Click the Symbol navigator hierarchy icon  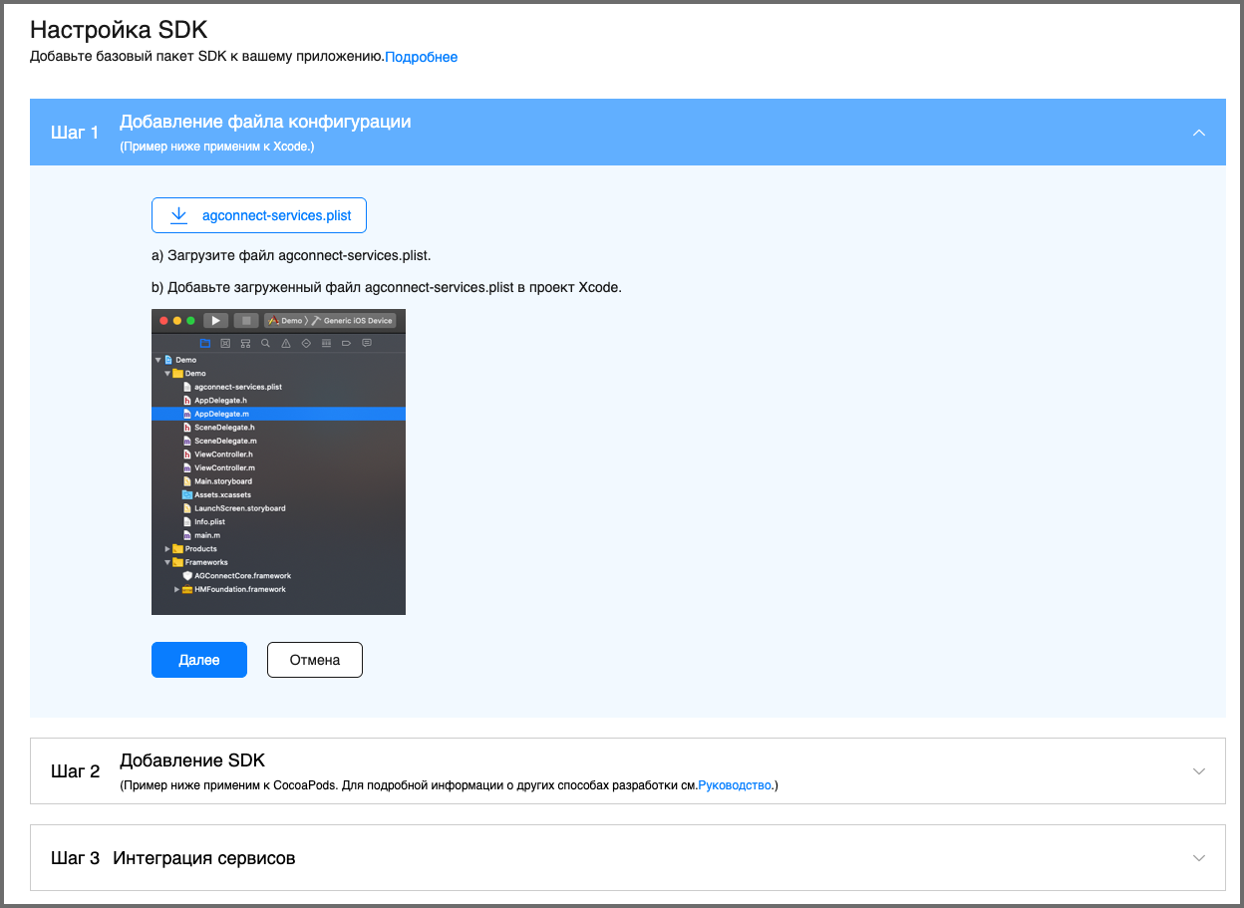click(245, 343)
